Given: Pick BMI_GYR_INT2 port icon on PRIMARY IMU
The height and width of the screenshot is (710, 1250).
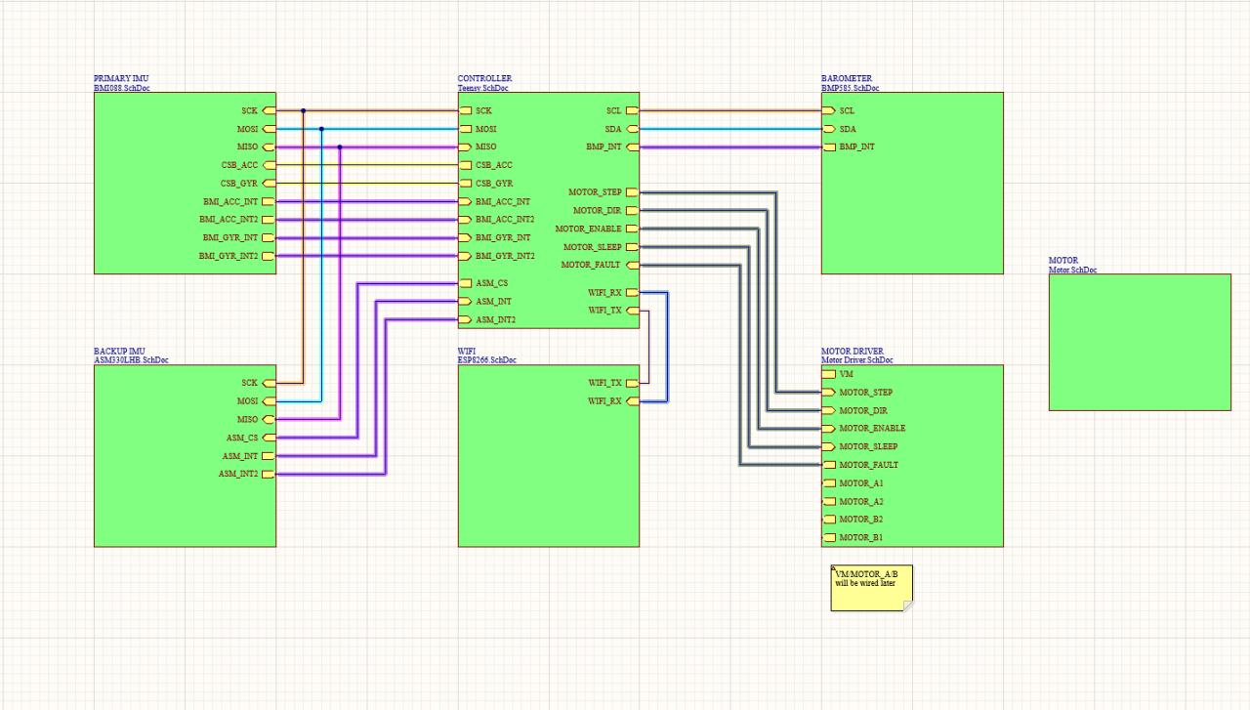Looking at the screenshot, I should pos(269,256).
